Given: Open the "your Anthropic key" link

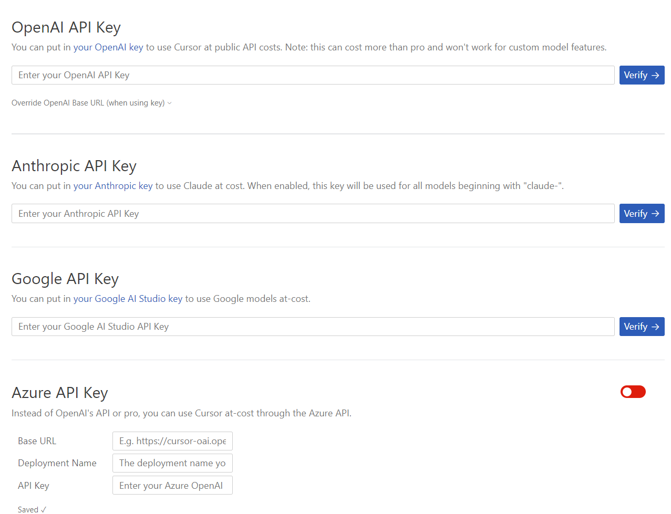Looking at the screenshot, I should (x=113, y=186).
